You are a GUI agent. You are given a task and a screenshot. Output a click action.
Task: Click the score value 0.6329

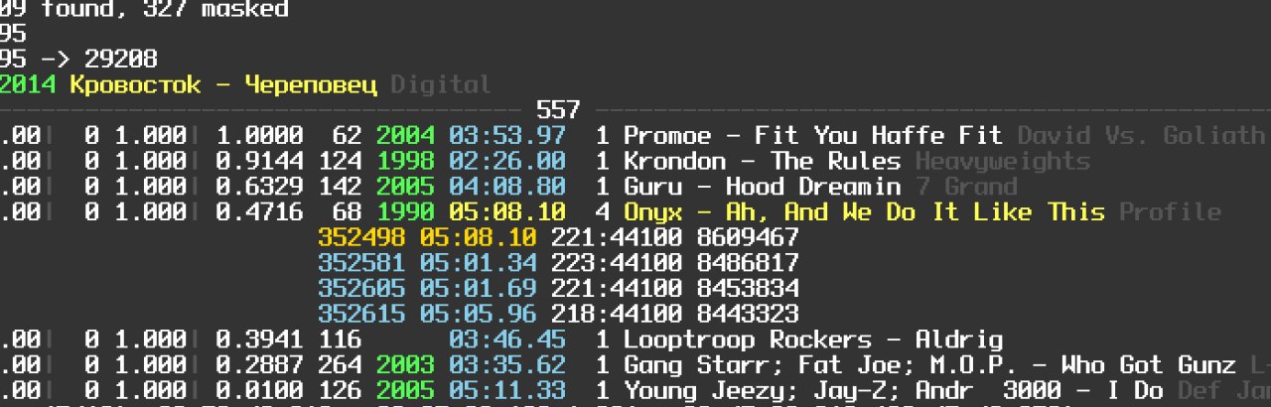(x=259, y=187)
